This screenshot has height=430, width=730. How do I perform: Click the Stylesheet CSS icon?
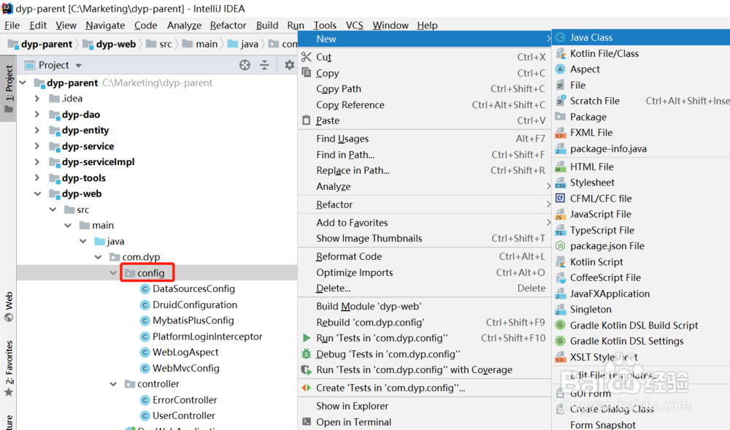(x=561, y=183)
